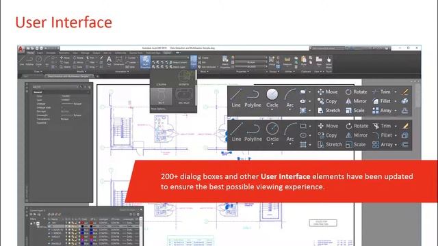This screenshot has height=246, width=438.
Task: Click the black color swatch in the highlighted layer row
Action: point(82,226)
